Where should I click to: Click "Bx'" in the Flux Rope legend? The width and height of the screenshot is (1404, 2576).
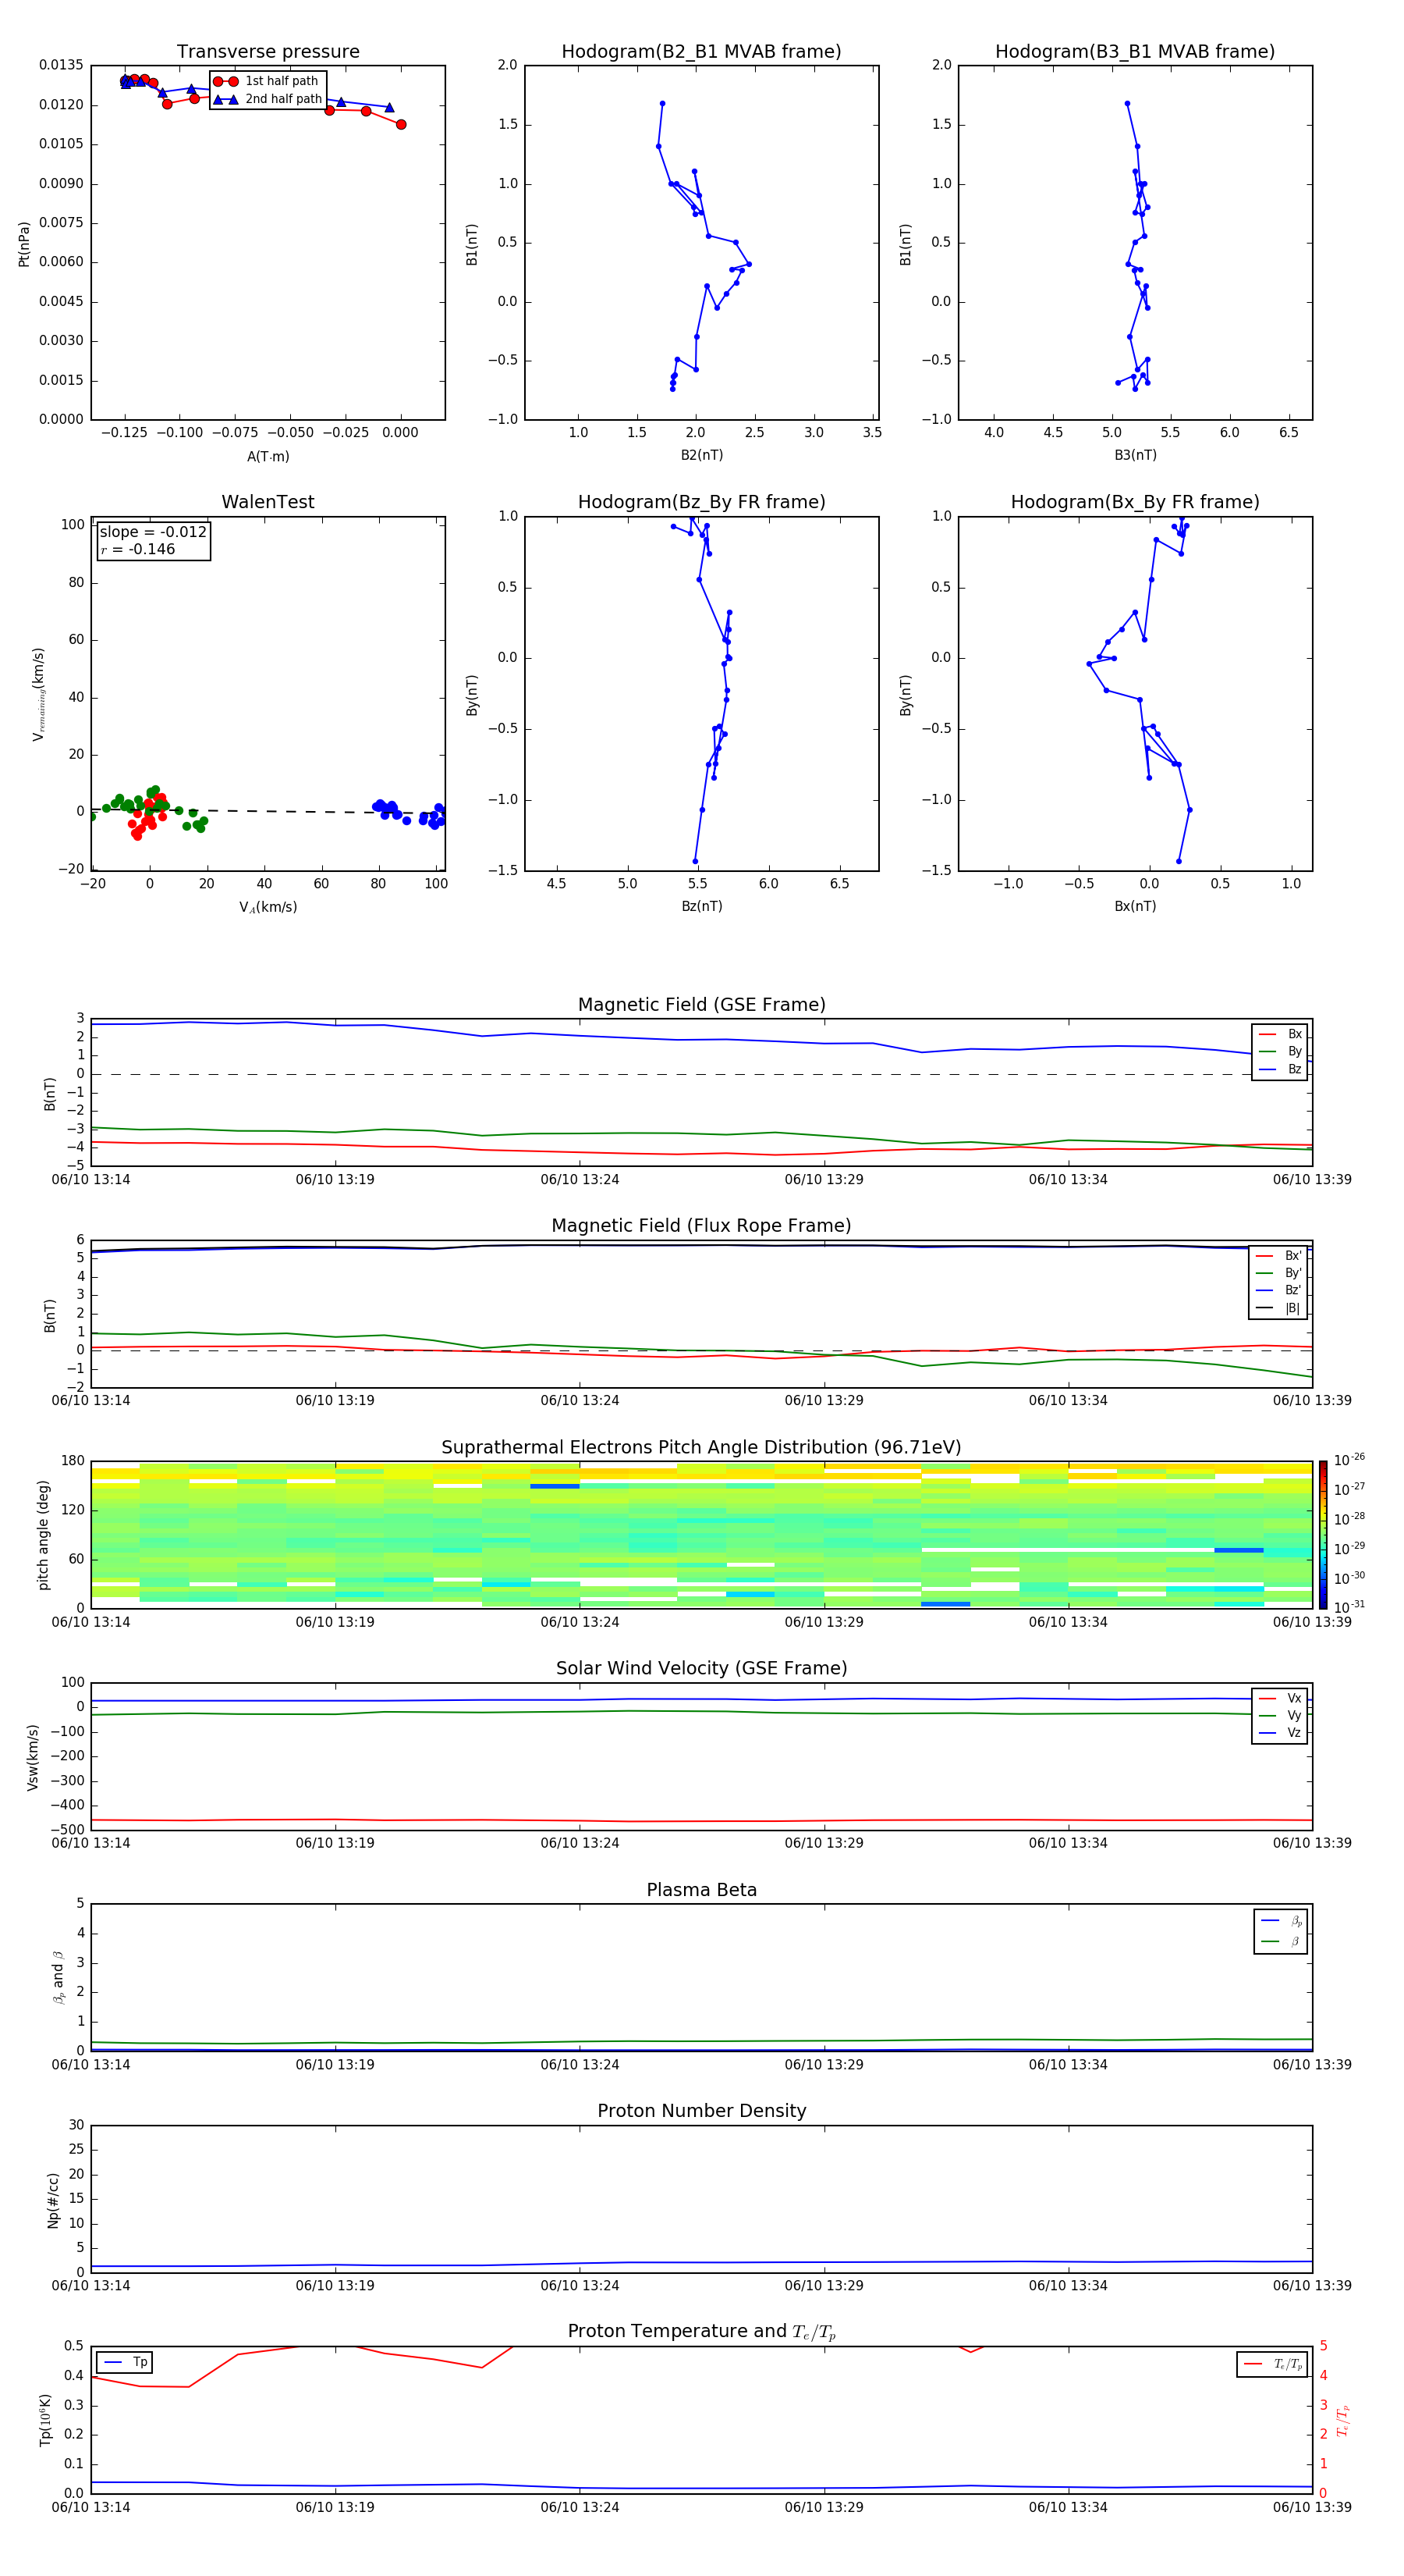click(x=1293, y=1256)
